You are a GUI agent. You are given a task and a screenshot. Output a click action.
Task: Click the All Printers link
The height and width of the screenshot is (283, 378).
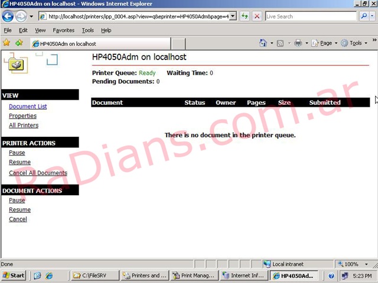pyautogui.click(x=24, y=126)
